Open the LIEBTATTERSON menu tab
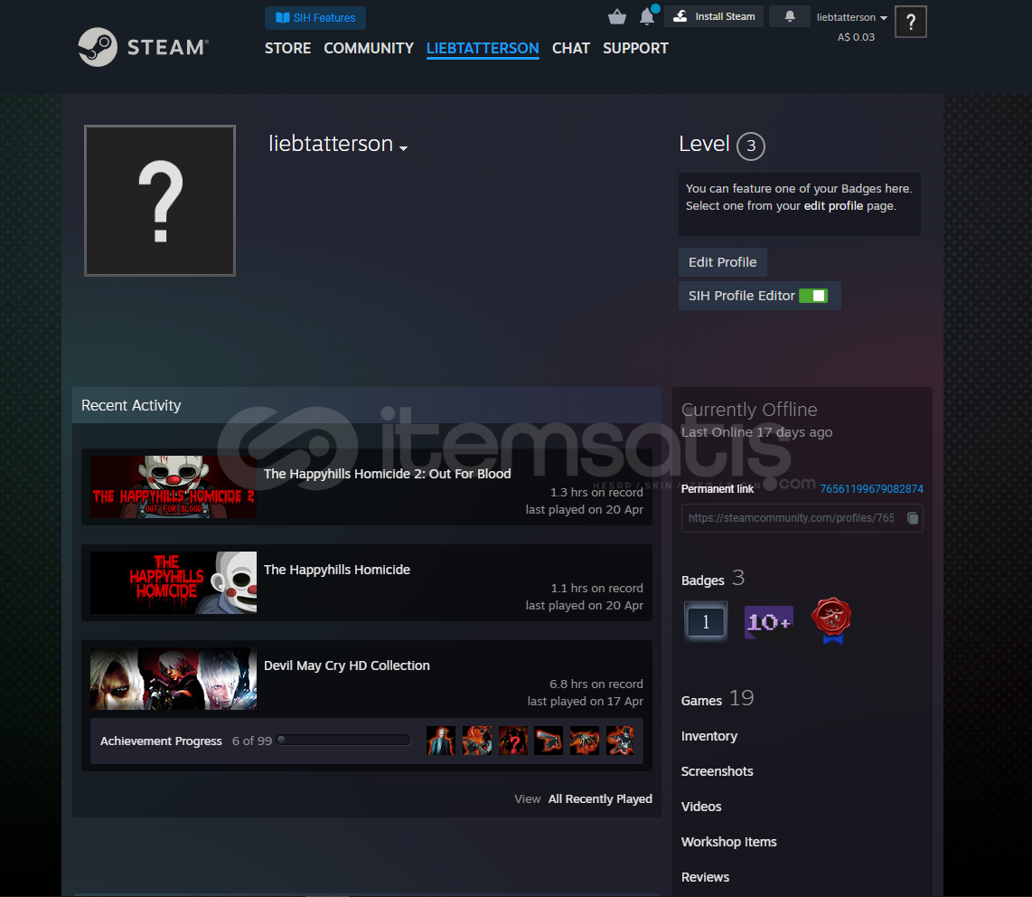 click(483, 48)
